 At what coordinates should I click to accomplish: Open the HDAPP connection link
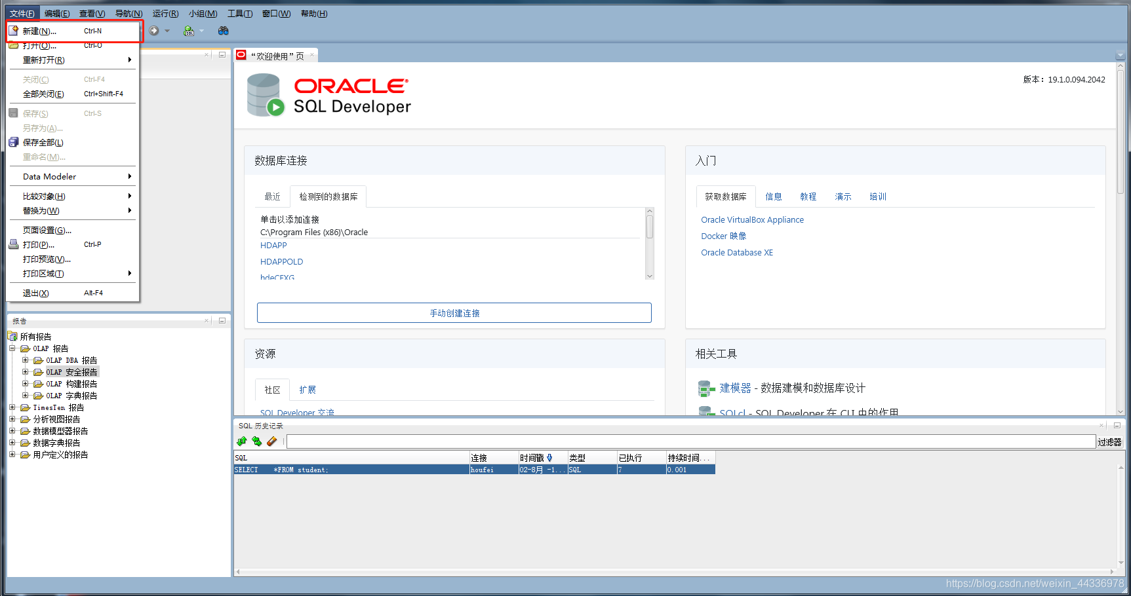click(273, 245)
